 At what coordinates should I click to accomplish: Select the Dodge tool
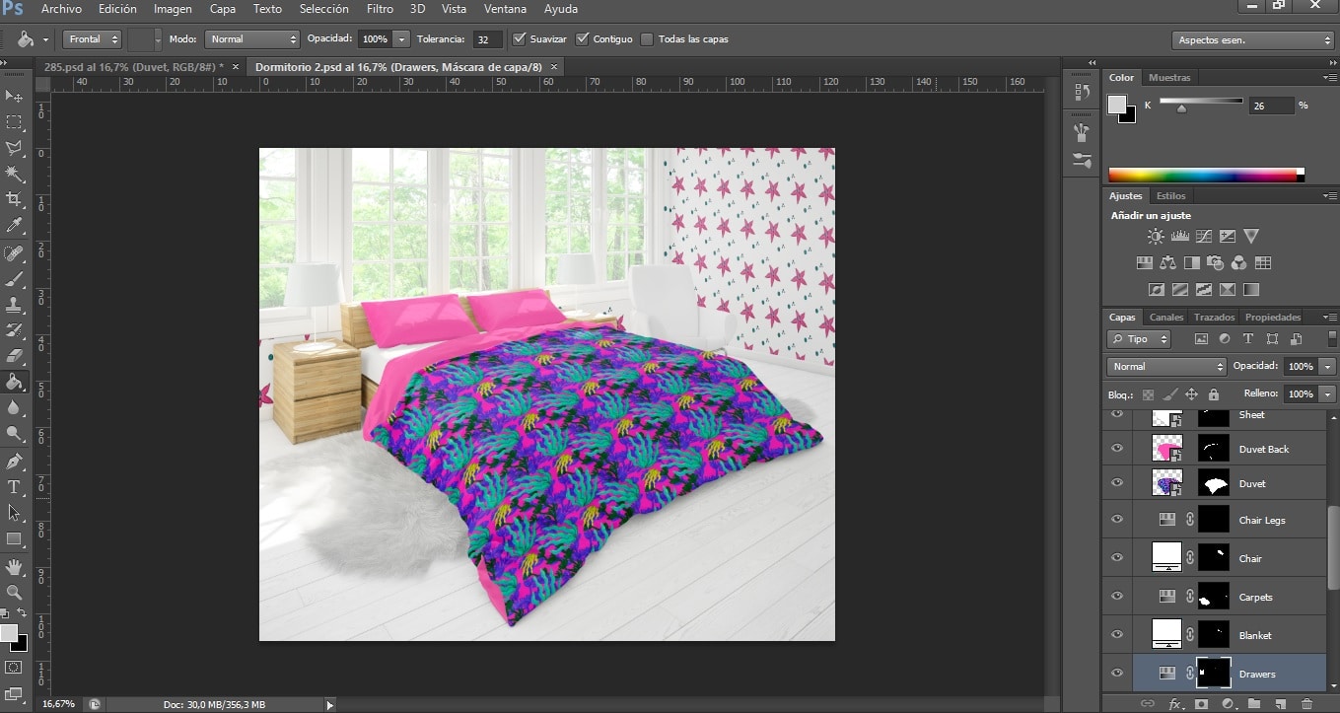coord(15,433)
